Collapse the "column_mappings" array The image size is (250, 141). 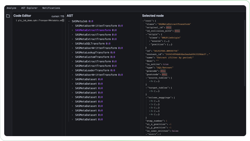(x=146, y=97)
